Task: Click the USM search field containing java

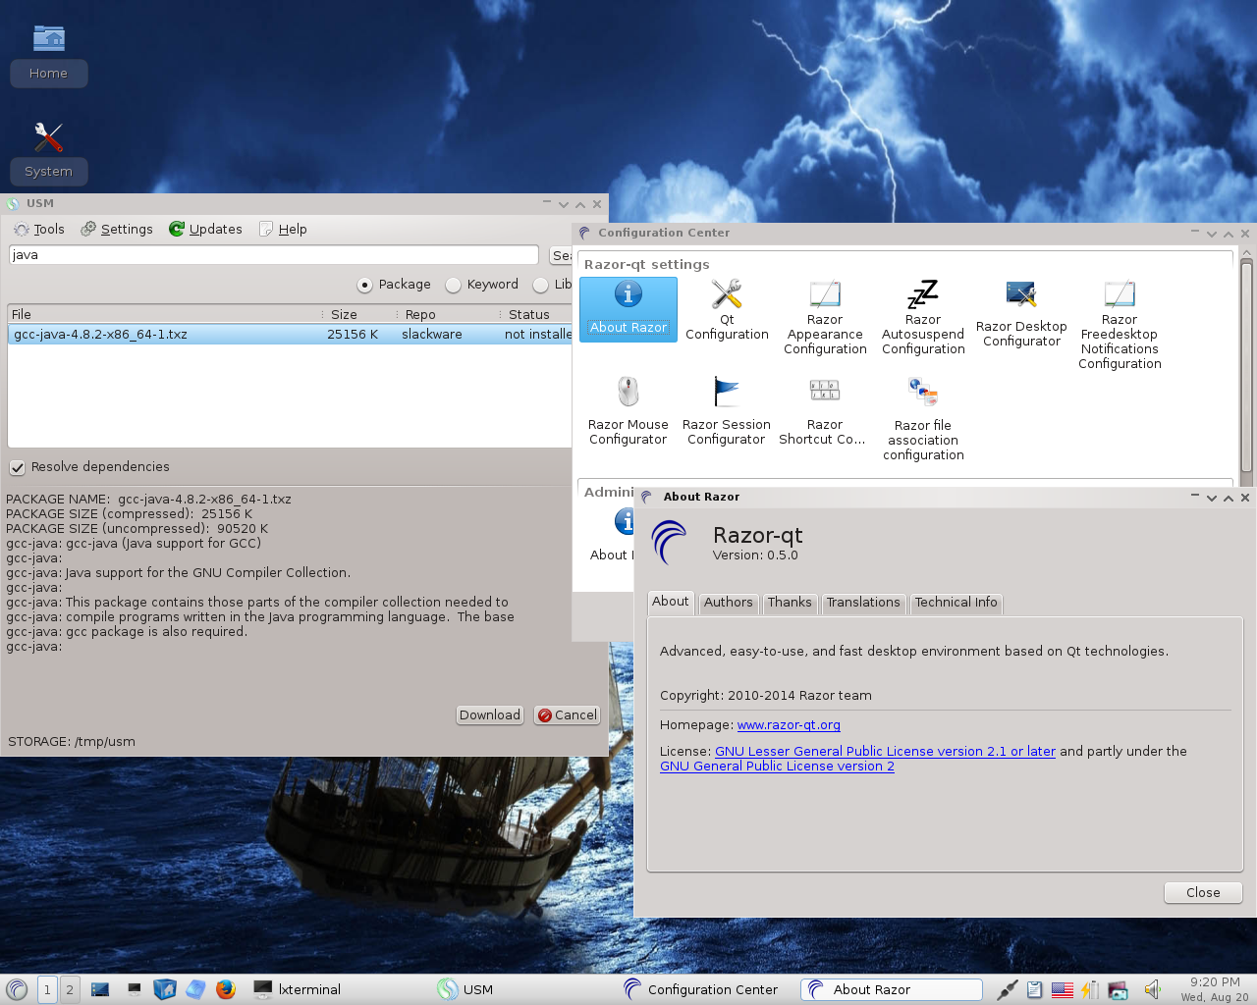Action: click(x=274, y=255)
